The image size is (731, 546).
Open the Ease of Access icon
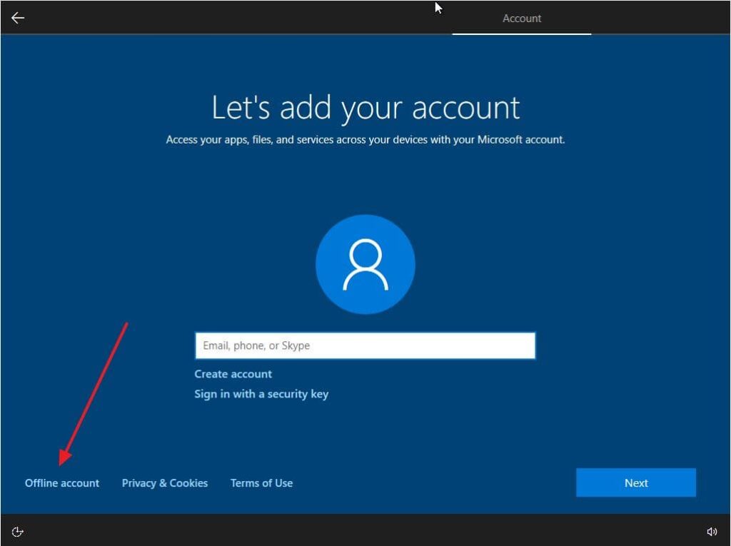(x=19, y=531)
